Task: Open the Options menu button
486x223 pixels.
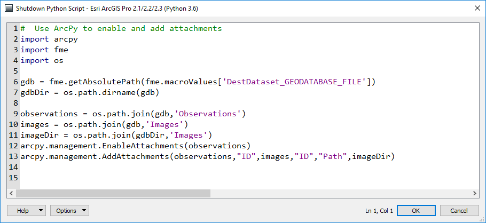Action: pos(66,211)
